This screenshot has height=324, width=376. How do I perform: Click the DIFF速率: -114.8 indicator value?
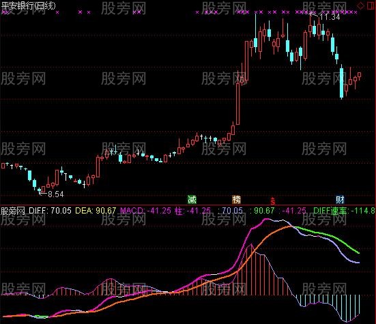point(345,211)
